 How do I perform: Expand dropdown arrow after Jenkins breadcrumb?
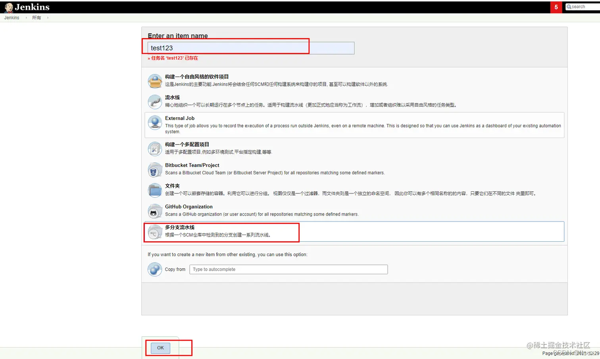coord(26,18)
